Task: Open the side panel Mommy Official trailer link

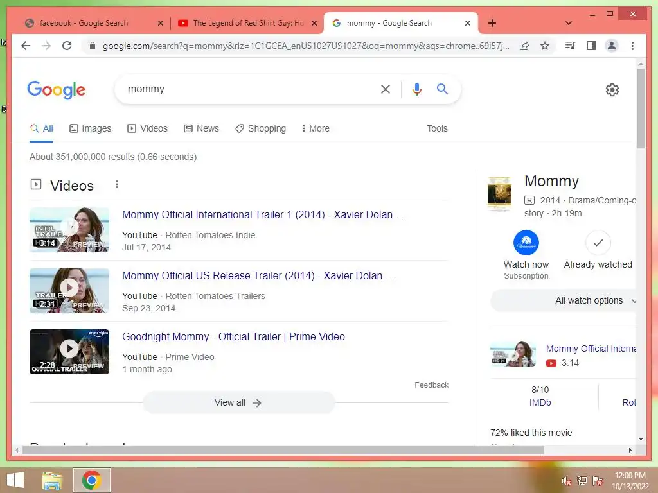Action: (x=591, y=349)
